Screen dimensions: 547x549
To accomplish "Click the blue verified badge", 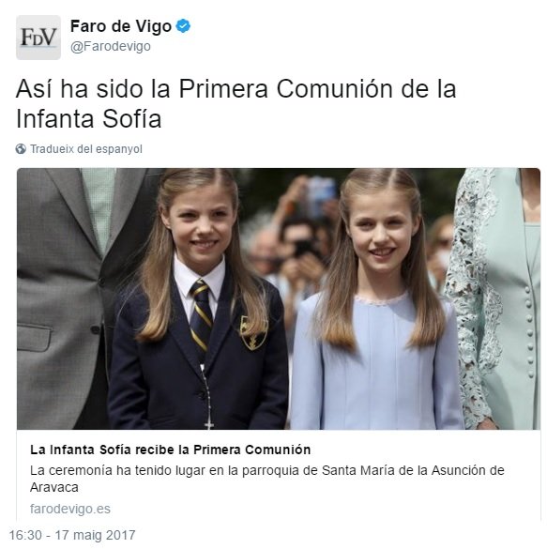I will (183, 26).
